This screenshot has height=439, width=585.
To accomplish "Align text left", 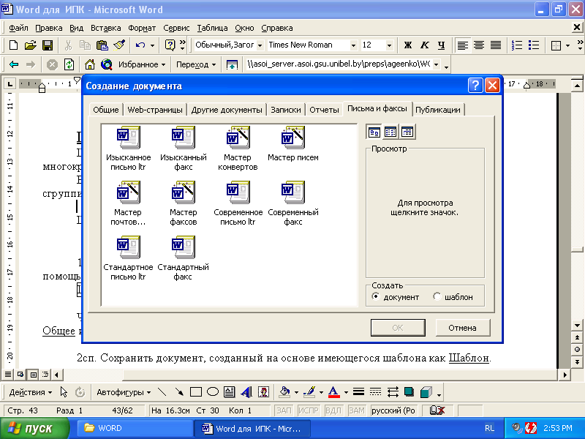I will pos(463,45).
